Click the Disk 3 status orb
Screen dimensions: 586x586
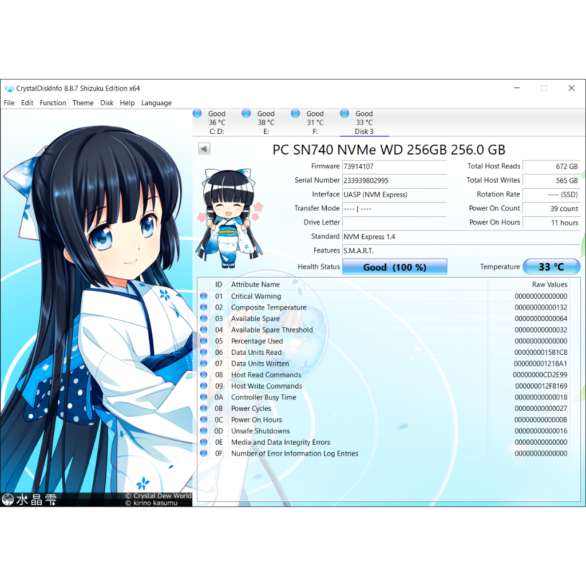345,113
